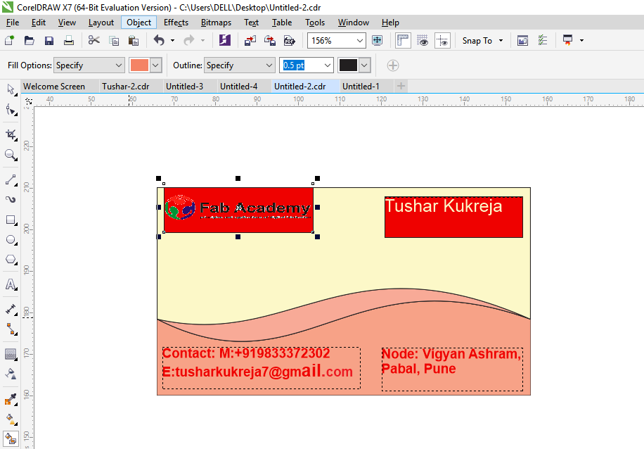The image size is (644, 449).
Task: Select the Text tool
Action: tap(11, 284)
